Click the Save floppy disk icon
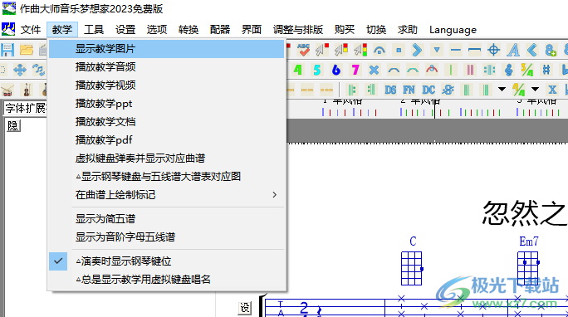This screenshot has width=568, height=317. point(7,50)
